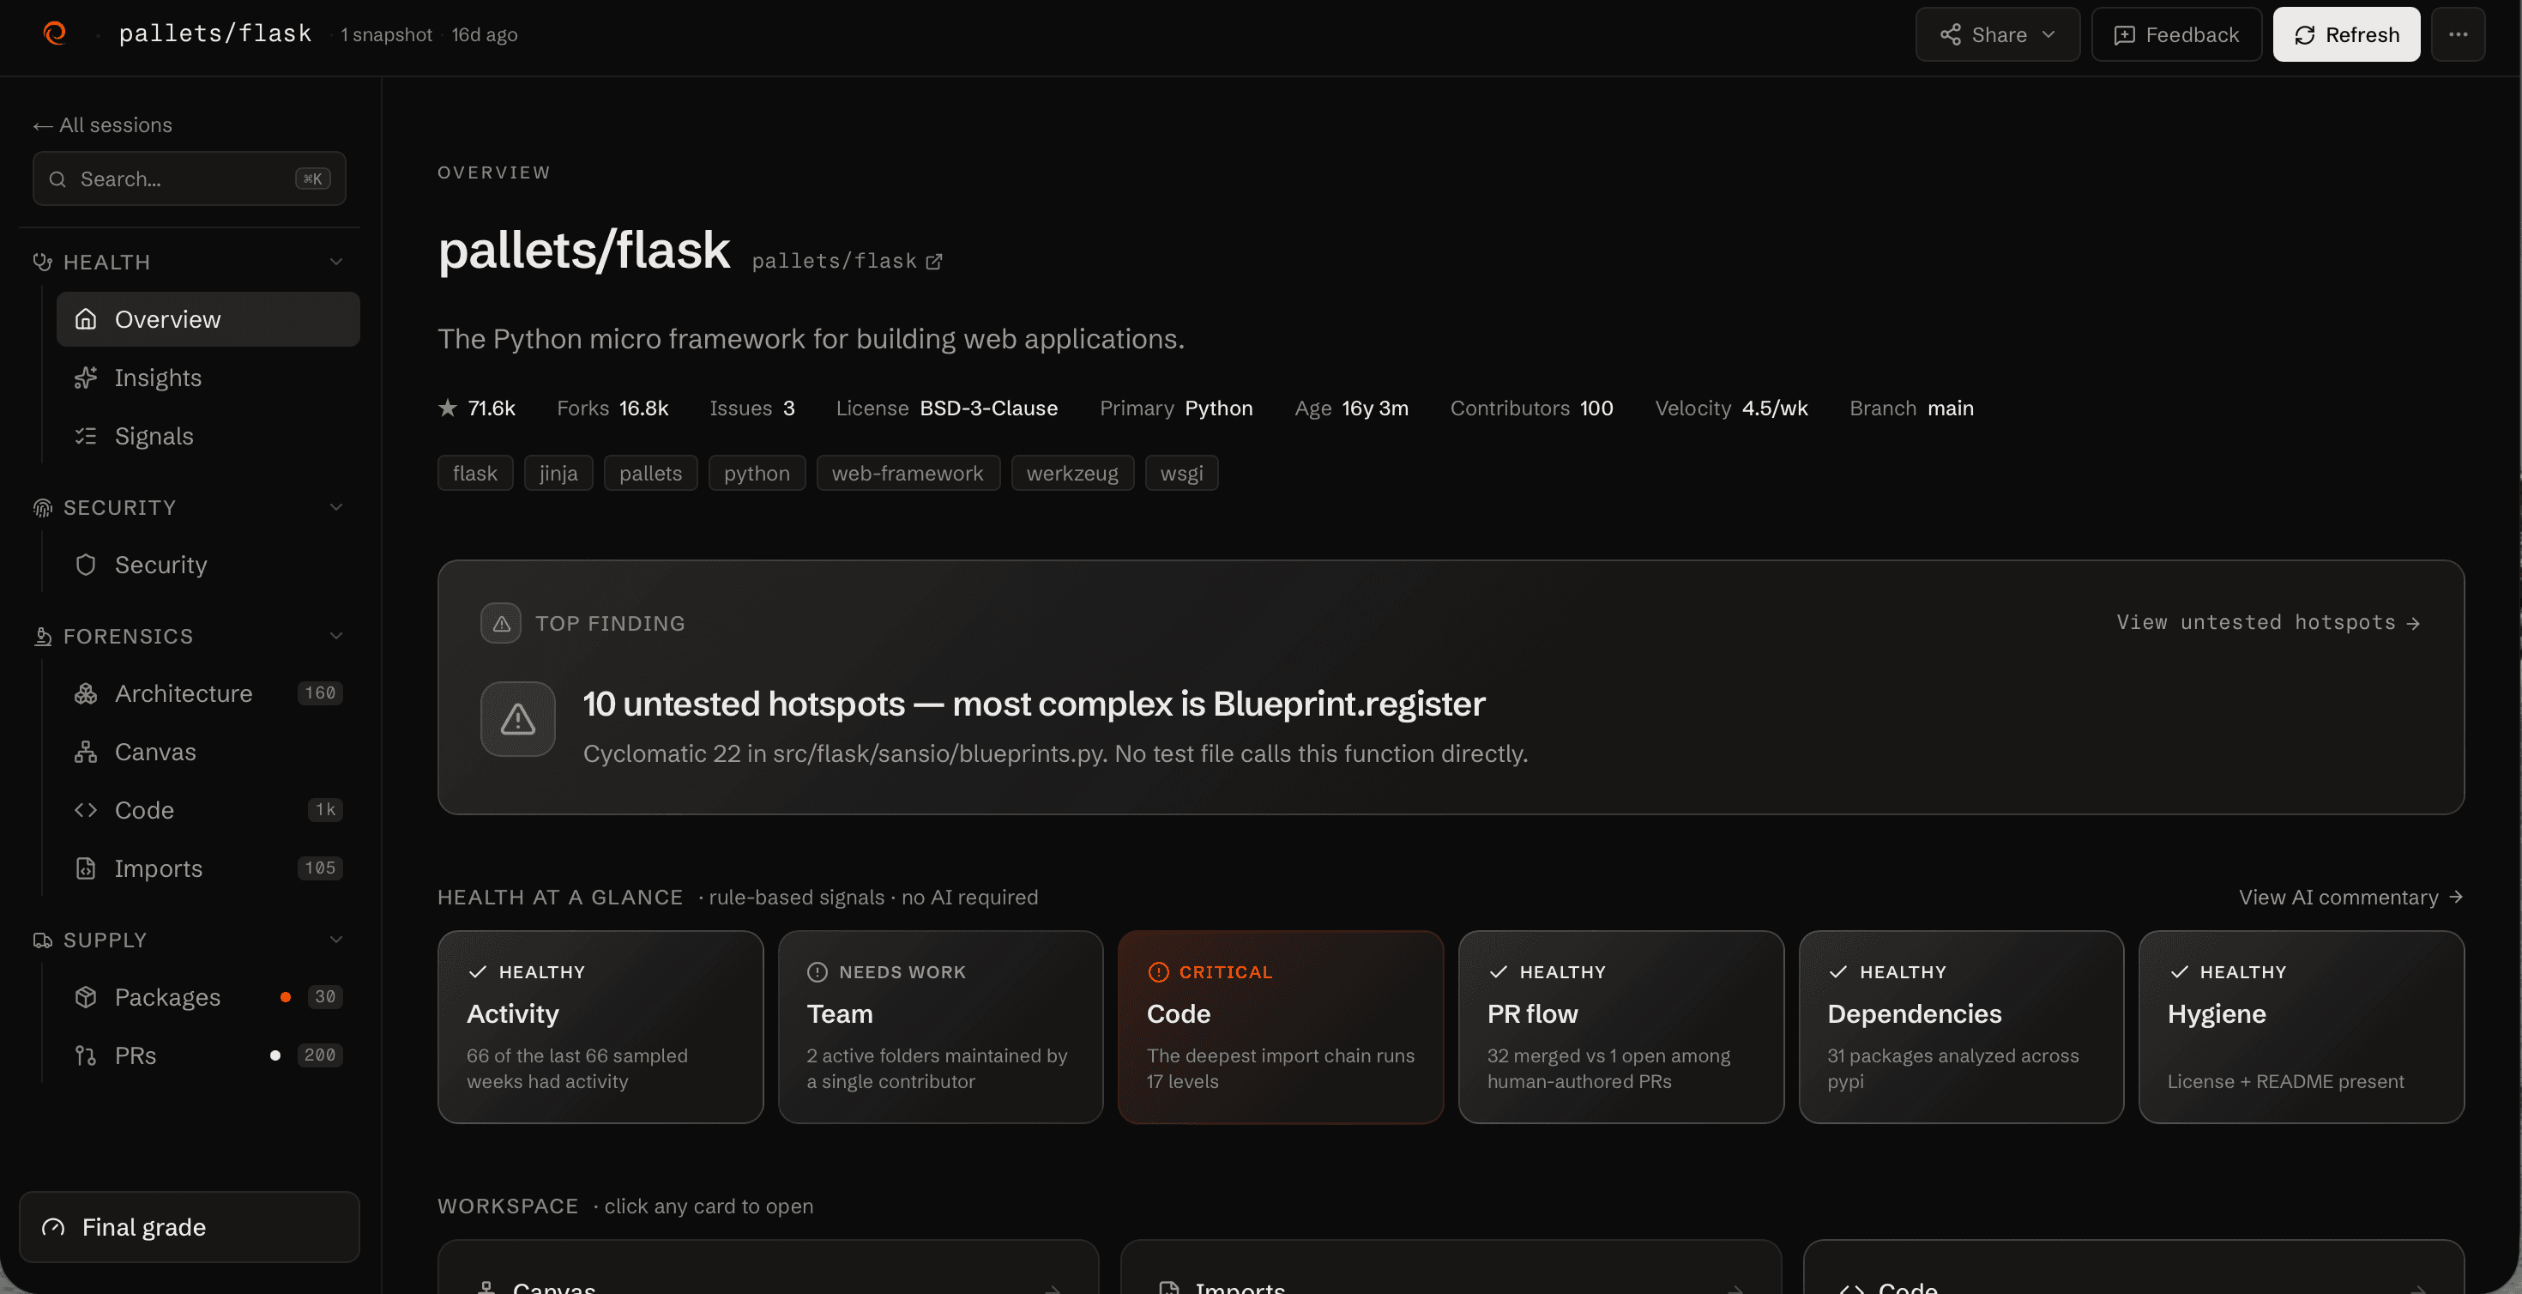Click the Forensics microscope section icon

pyautogui.click(x=42, y=636)
